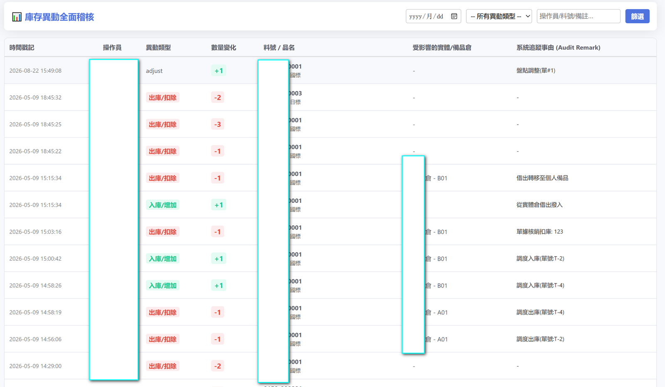This screenshot has height=387, width=665.
Task: Click the 從實體倉借出撥入 remark
Action: coord(539,205)
